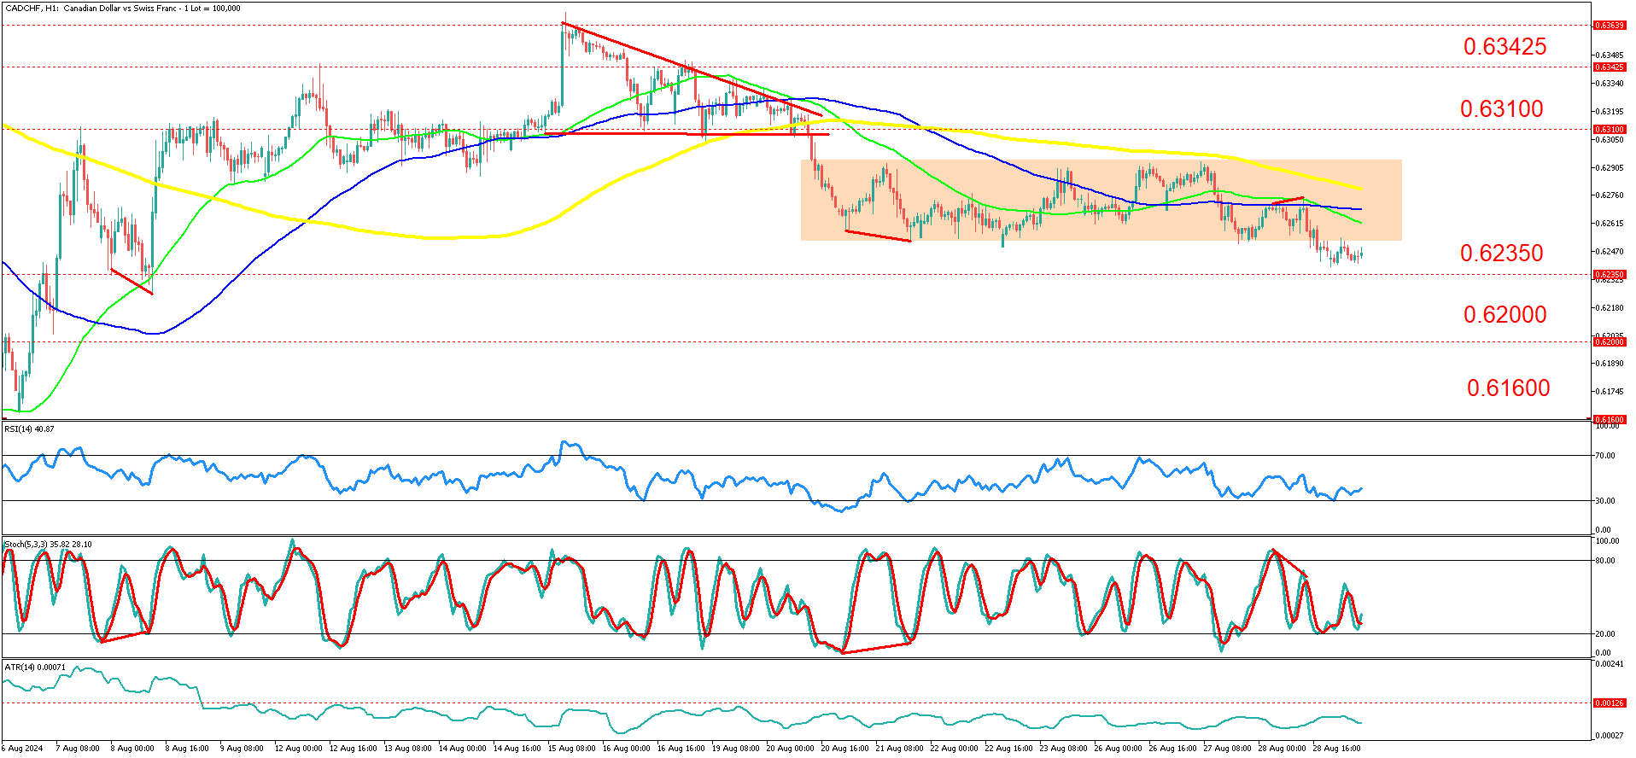Click the 6 Aug 2024 date label

(22, 749)
